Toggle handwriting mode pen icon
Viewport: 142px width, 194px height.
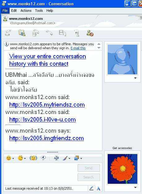click(91, 188)
